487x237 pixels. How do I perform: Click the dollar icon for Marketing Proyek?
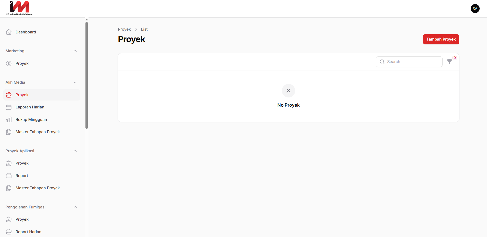pyautogui.click(x=9, y=64)
